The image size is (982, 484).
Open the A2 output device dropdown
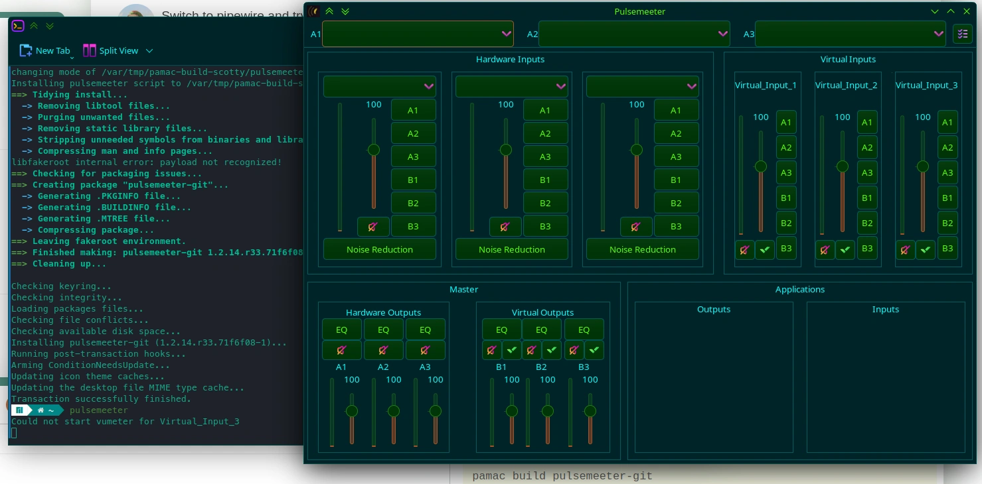pyautogui.click(x=634, y=34)
